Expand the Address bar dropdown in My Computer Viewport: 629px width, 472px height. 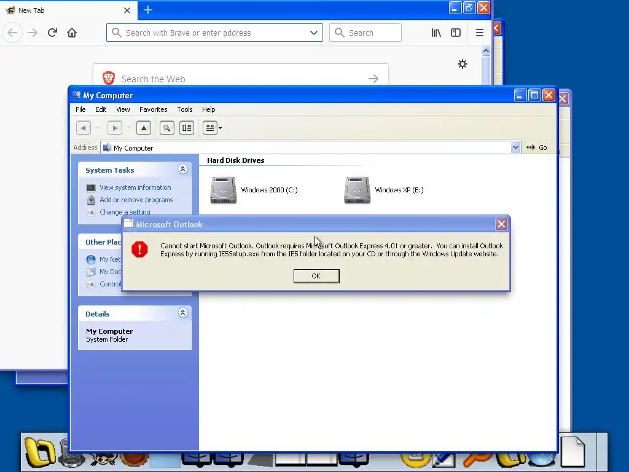click(515, 147)
